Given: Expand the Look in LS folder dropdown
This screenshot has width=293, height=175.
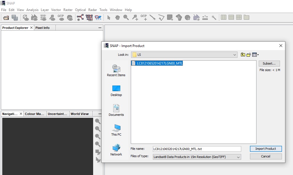Looking at the screenshot, I should [x=234, y=55].
